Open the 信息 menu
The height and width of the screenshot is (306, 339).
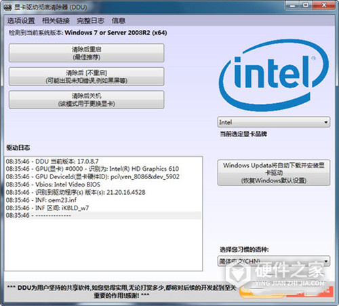coord(119,21)
